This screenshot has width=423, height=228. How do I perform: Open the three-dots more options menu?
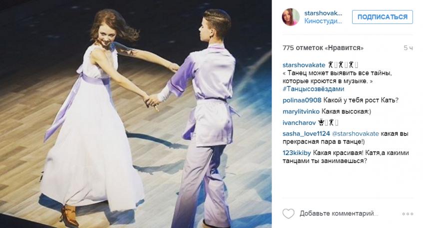pyautogui.click(x=408, y=213)
